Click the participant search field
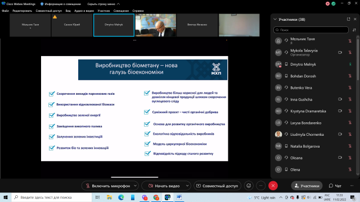The image size is (360, 202). tap(311, 30)
